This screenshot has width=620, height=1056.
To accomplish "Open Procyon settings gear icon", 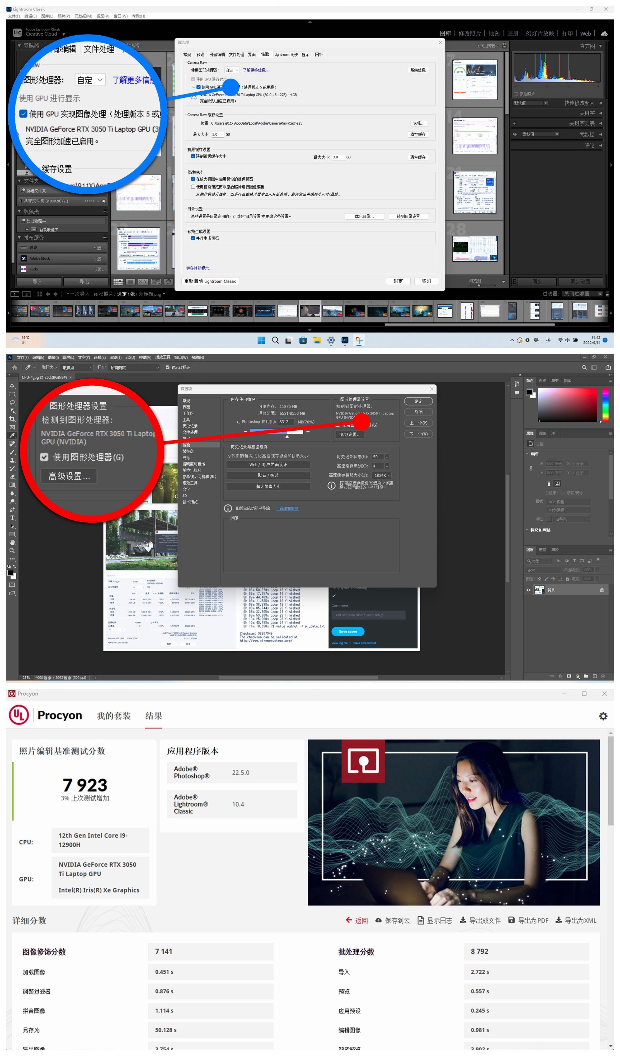I will (603, 716).
